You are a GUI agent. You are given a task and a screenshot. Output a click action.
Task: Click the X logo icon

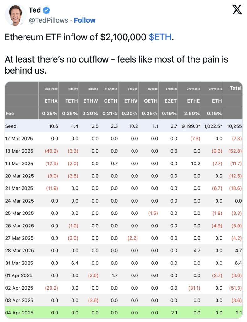[237, 10]
